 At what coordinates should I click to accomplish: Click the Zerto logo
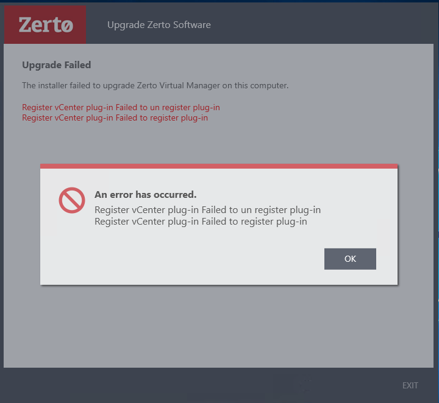click(45, 24)
